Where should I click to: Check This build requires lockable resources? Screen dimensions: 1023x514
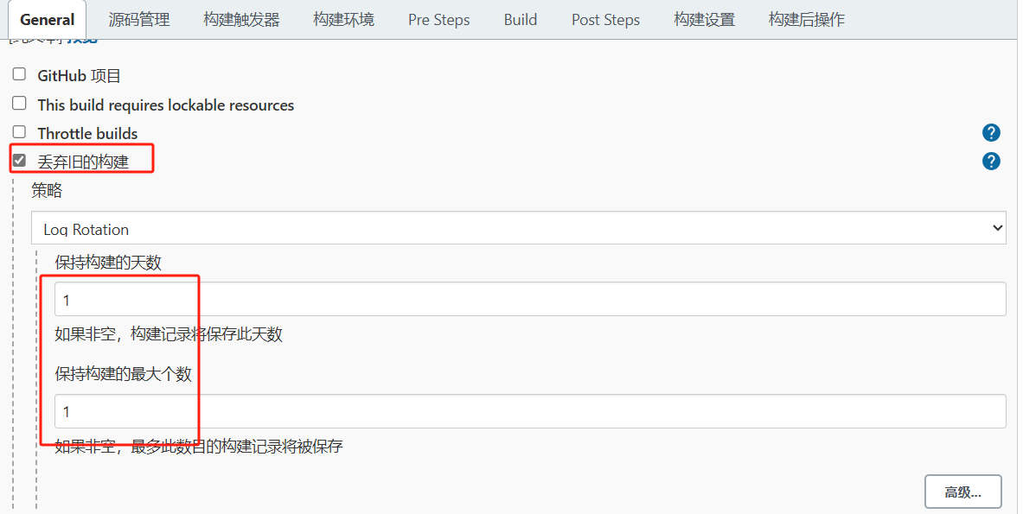pyautogui.click(x=19, y=104)
